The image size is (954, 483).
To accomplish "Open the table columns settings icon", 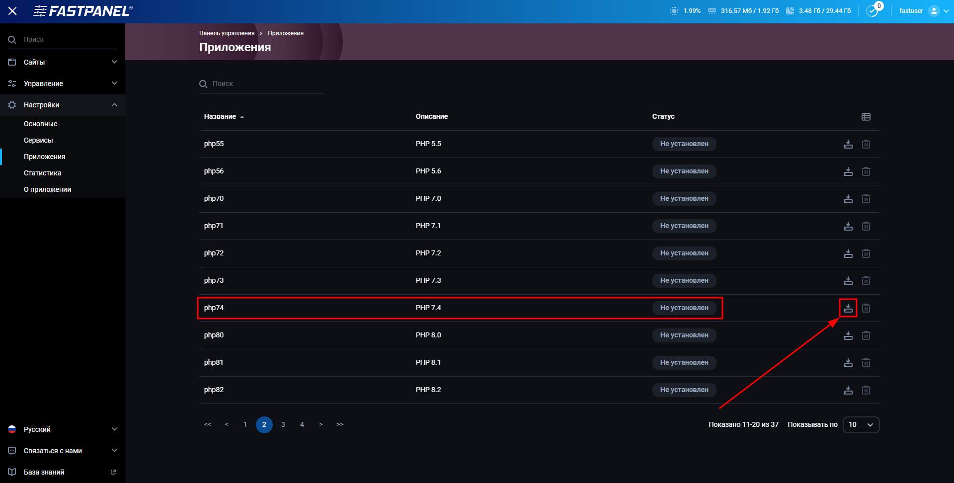I will (x=866, y=116).
